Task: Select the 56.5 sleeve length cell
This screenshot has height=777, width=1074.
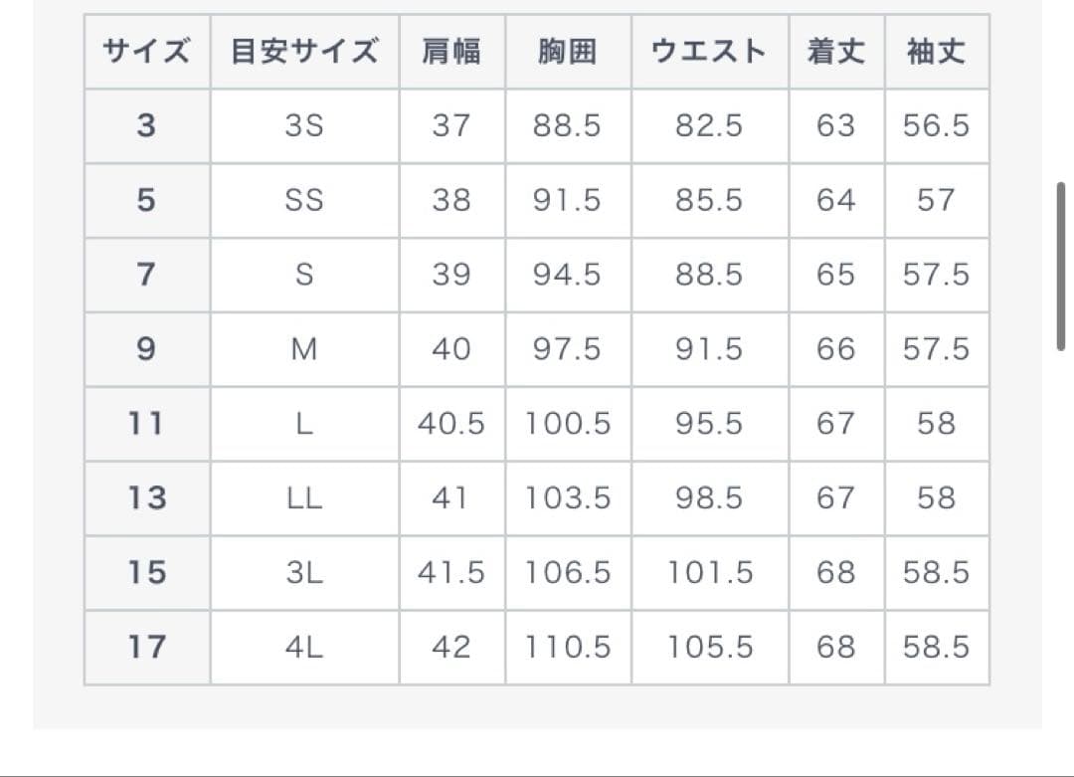Action: (x=936, y=126)
